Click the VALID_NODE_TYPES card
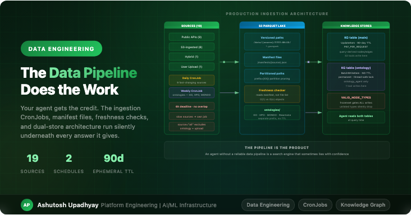The image size is (411, 215). 356,101
